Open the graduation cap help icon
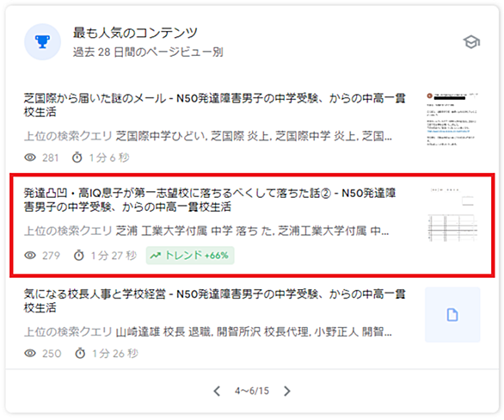The height and width of the screenshot is (420, 504). (x=471, y=42)
